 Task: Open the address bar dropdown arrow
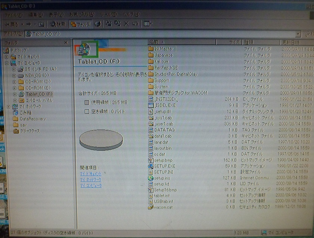pyautogui.click(x=298, y=34)
